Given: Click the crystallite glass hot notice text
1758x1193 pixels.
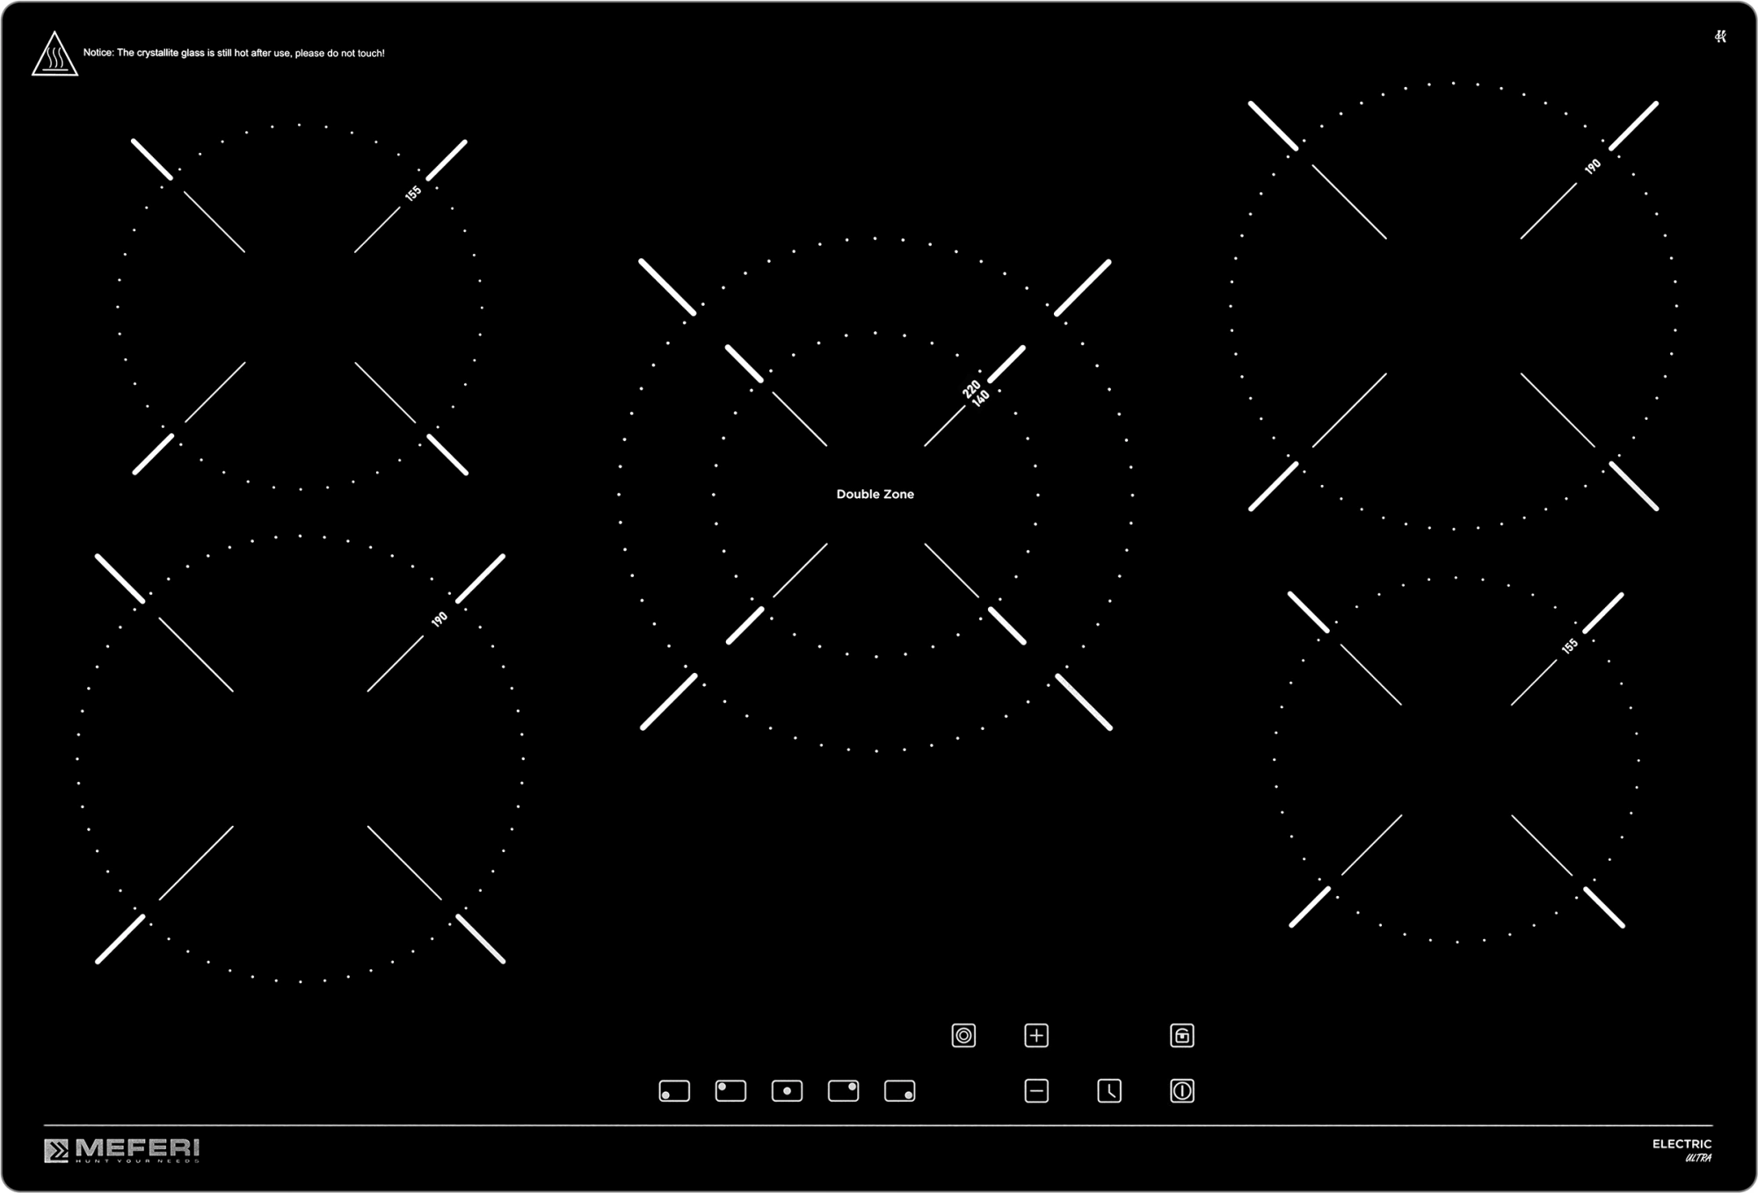Looking at the screenshot, I should (234, 53).
